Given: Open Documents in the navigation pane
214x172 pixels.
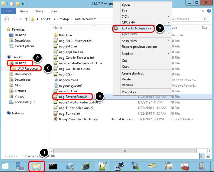Looking at the screenshot, I should tap(23, 74).
